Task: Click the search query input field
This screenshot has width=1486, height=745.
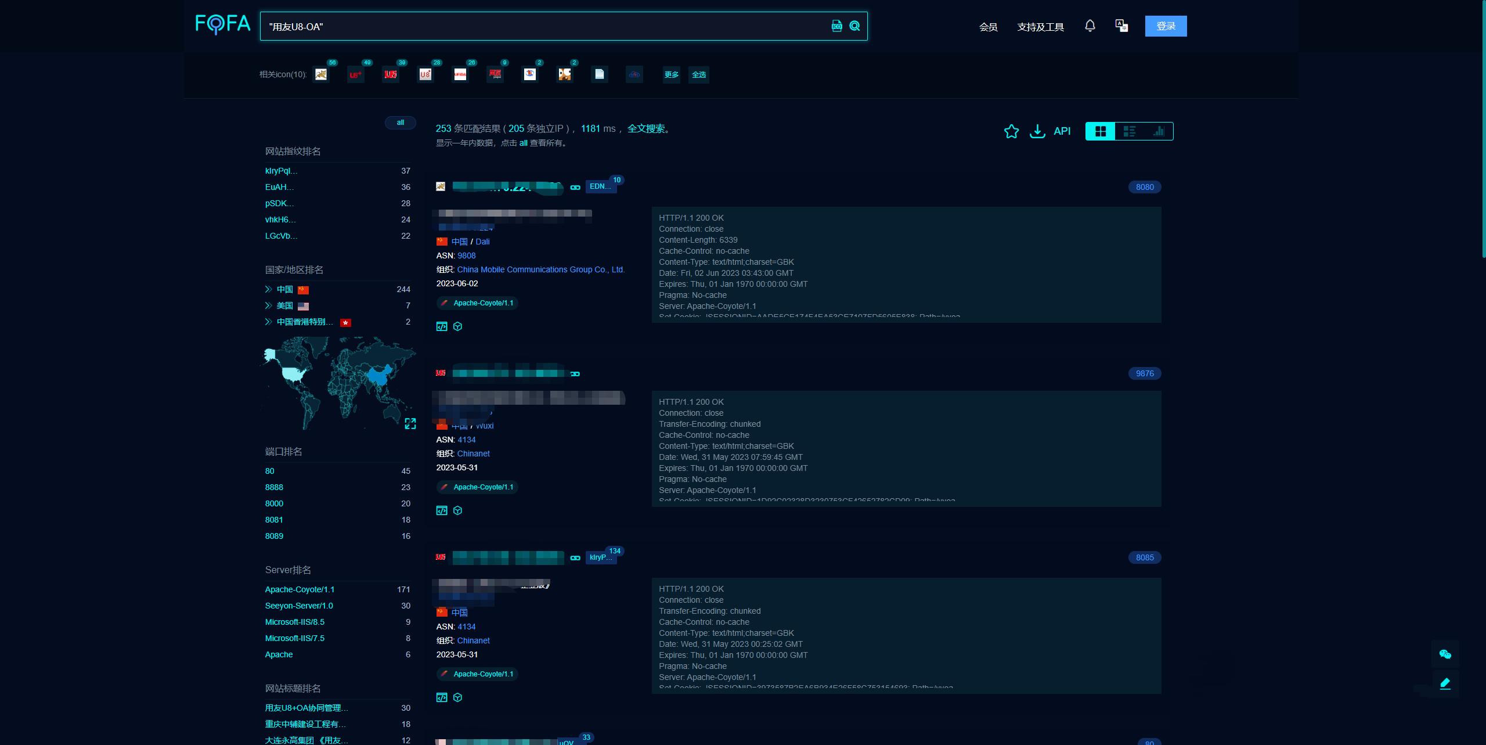Action: coord(546,26)
